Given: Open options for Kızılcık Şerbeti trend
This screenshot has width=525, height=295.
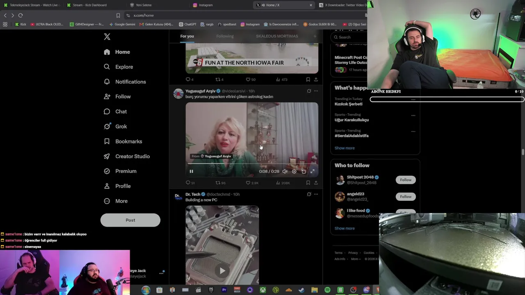Looking at the screenshot, I should pos(413,100).
